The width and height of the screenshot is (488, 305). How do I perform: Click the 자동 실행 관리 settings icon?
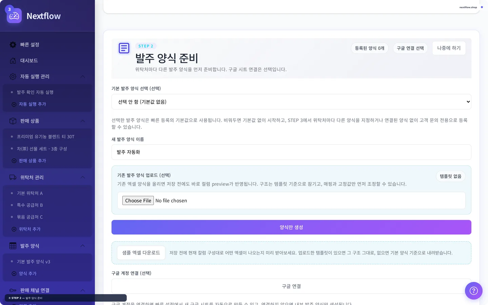13,77
